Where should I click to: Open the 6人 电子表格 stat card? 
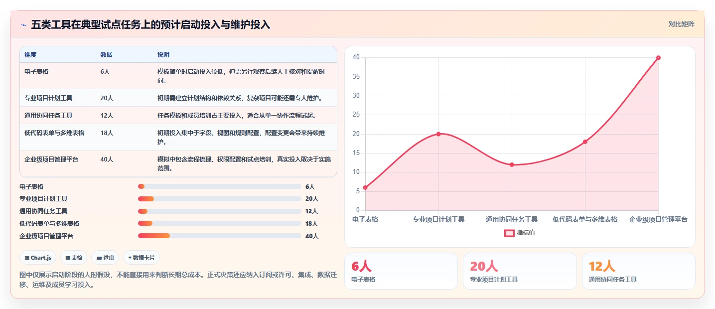click(401, 271)
